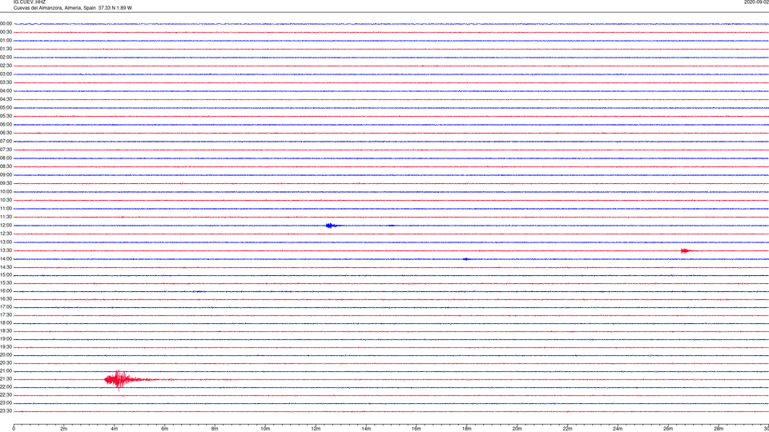This screenshot has width=769, height=432.
Task: Click the 4m tick on minute axis
Action: pyautogui.click(x=115, y=429)
